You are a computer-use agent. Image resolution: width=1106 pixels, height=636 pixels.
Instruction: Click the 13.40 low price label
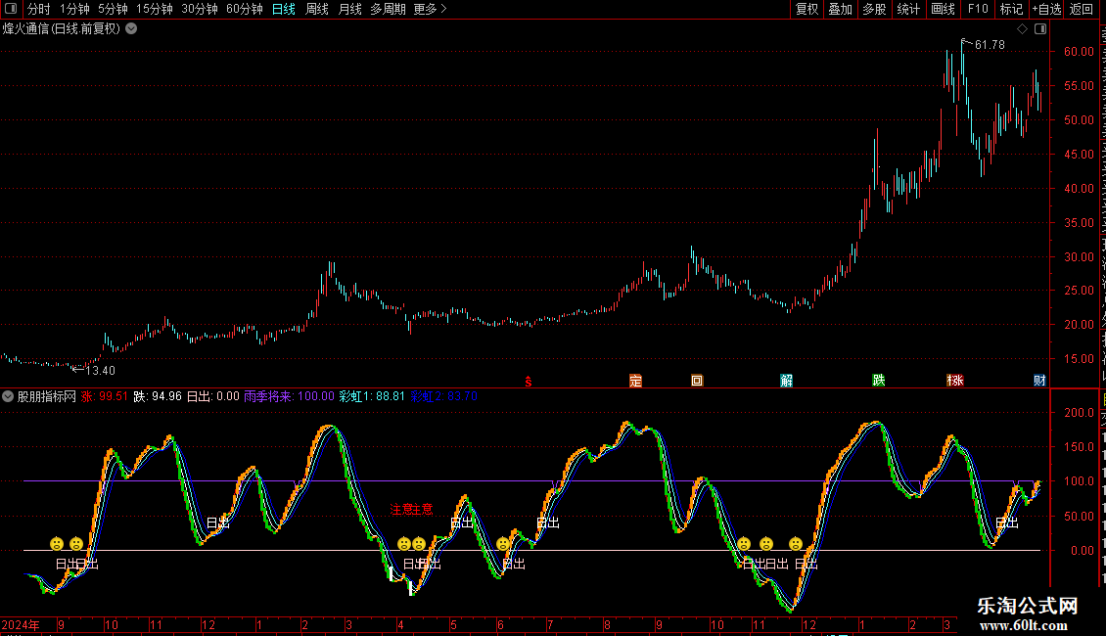[x=100, y=370]
